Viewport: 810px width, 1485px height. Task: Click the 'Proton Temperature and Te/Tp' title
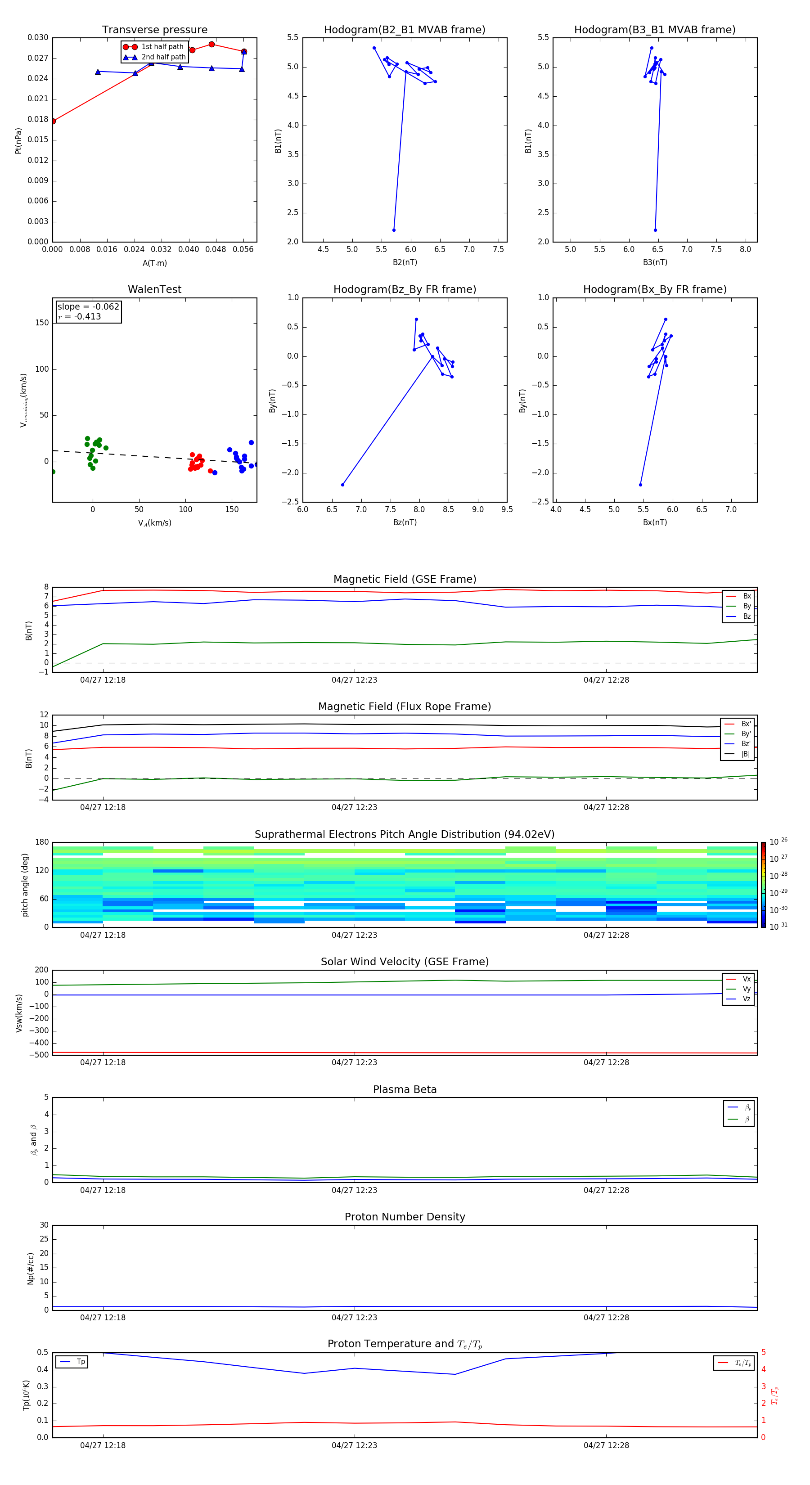pos(405,1344)
